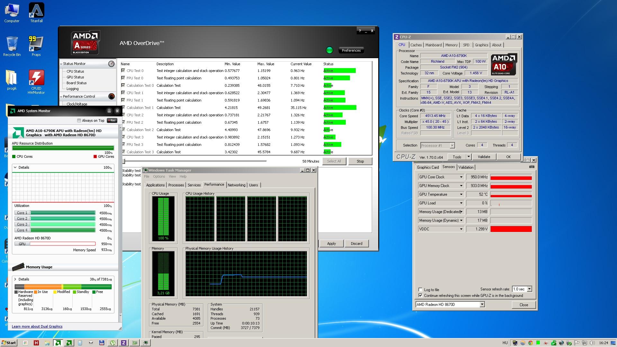Uncheck Continue refreshing in background option
Viewport: 617px width, 347px height.
pyautogui.click(x=420, y=295)
